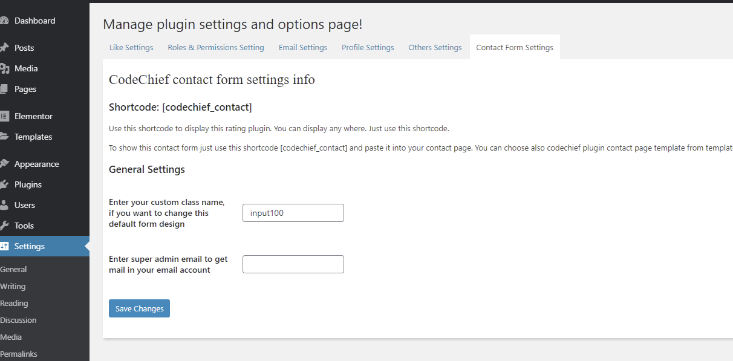Switch to the Like Settings tab

coord(131,47)
